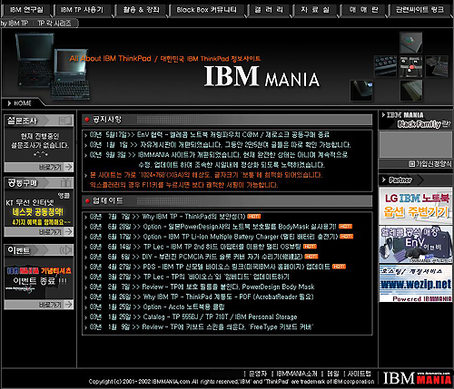This screenshot has width=454, height=389.
Task: Open ThinkPad 계통도 PDF entry
Action: pos(228,297)
